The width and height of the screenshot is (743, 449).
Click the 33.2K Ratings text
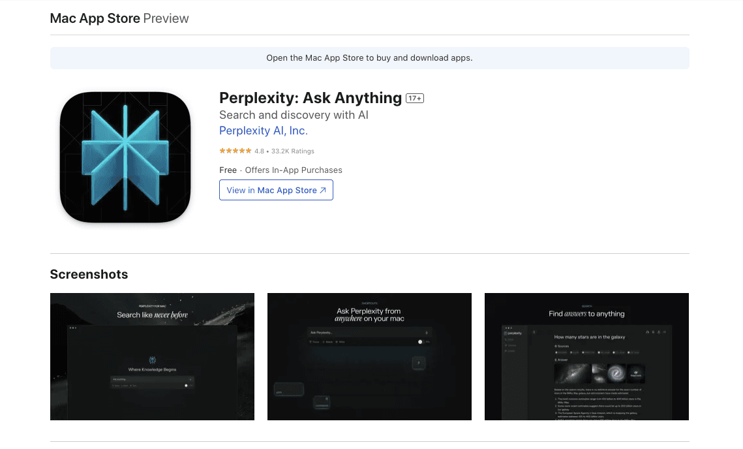(293, 151)
